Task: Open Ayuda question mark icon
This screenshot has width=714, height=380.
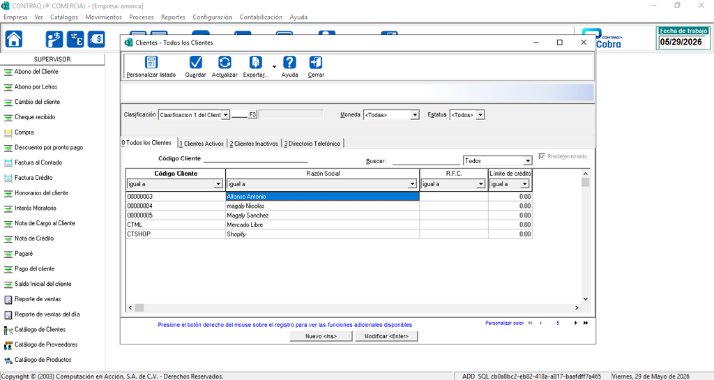Action: click(289, 62)
